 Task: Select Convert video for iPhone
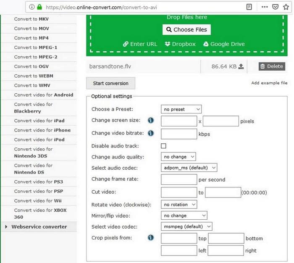[x=42, y=130]
